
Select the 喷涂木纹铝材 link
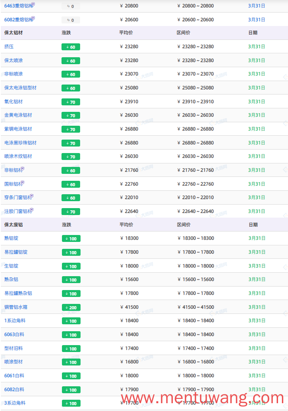point(18,156)
